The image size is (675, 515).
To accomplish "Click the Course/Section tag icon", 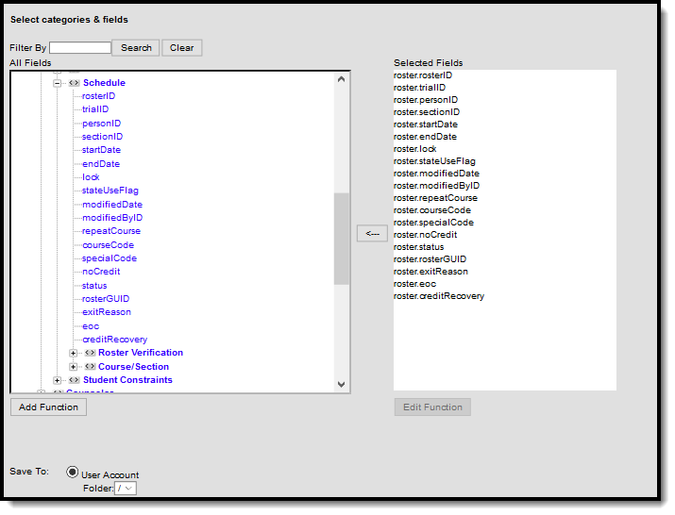I will [90, 367].
